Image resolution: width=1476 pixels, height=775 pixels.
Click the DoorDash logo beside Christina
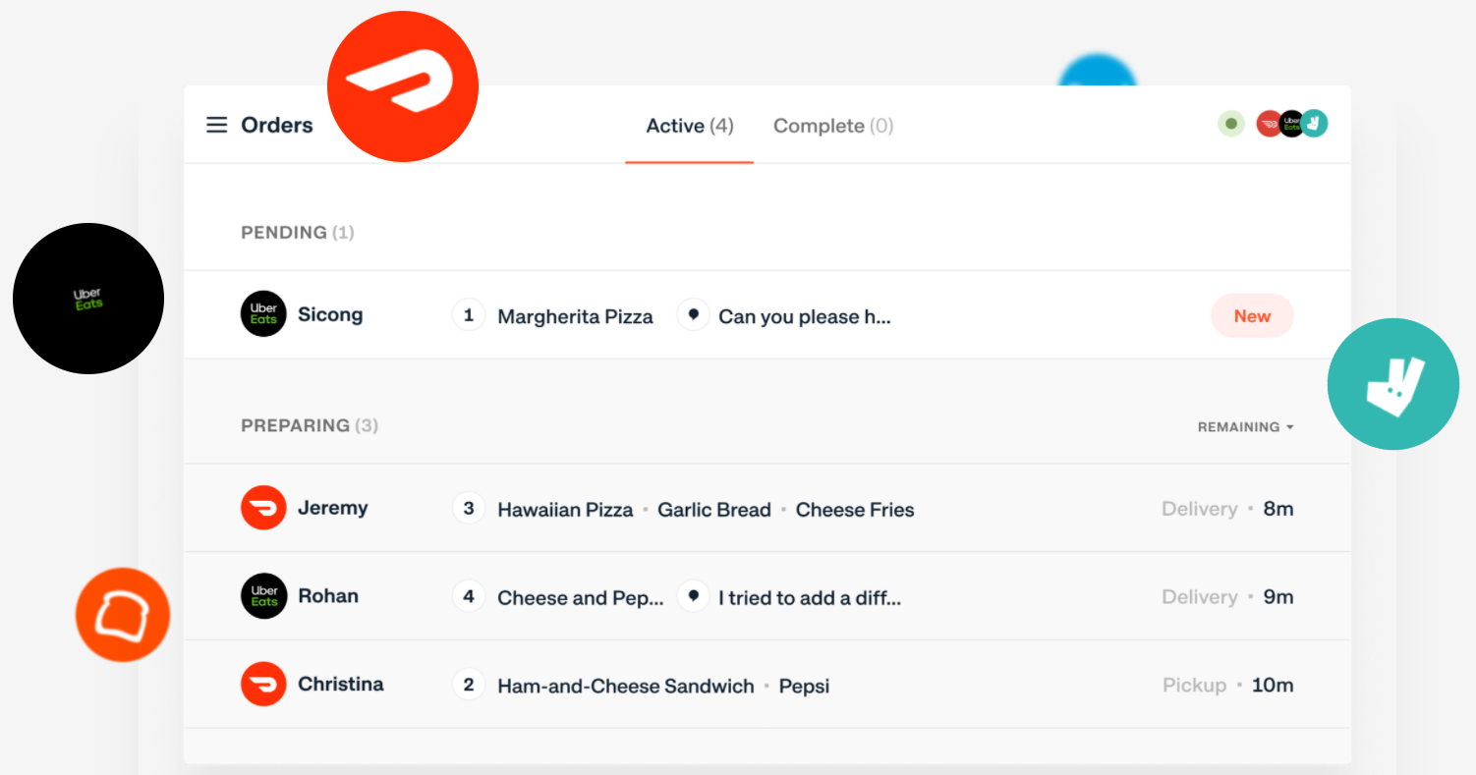coord(263,685)
